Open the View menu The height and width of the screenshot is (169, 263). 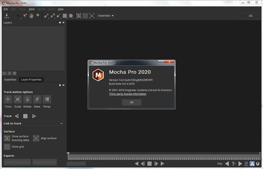point(32,9)
